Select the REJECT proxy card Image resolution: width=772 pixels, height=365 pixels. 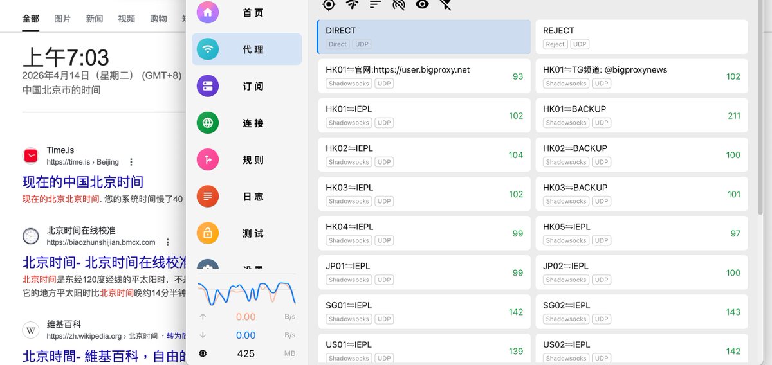pos(641,37)
